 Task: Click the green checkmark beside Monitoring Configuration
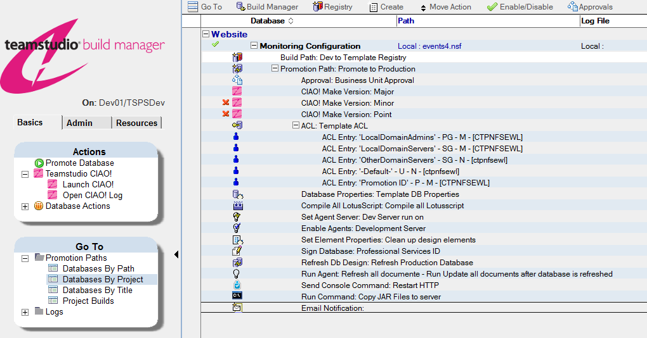point(215,44)
